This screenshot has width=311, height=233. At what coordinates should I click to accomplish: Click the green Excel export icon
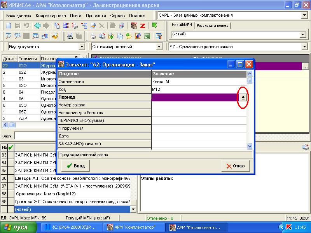tap(147, 36)
